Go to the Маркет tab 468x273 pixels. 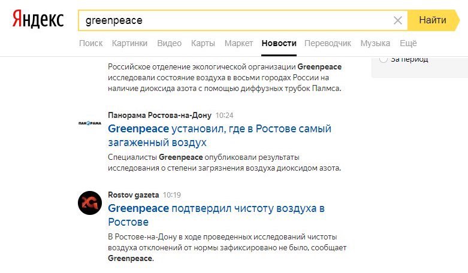point(238,43)
